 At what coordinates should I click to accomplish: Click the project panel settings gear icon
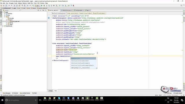[x=43, y=10]
